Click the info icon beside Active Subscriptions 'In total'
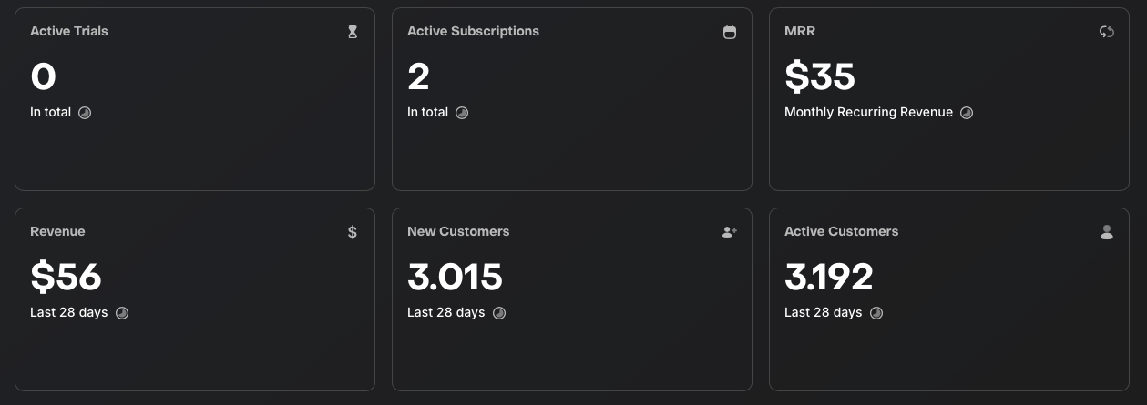Image resolution: width=1147 pixels, height=405 pixels. [462, 113]
